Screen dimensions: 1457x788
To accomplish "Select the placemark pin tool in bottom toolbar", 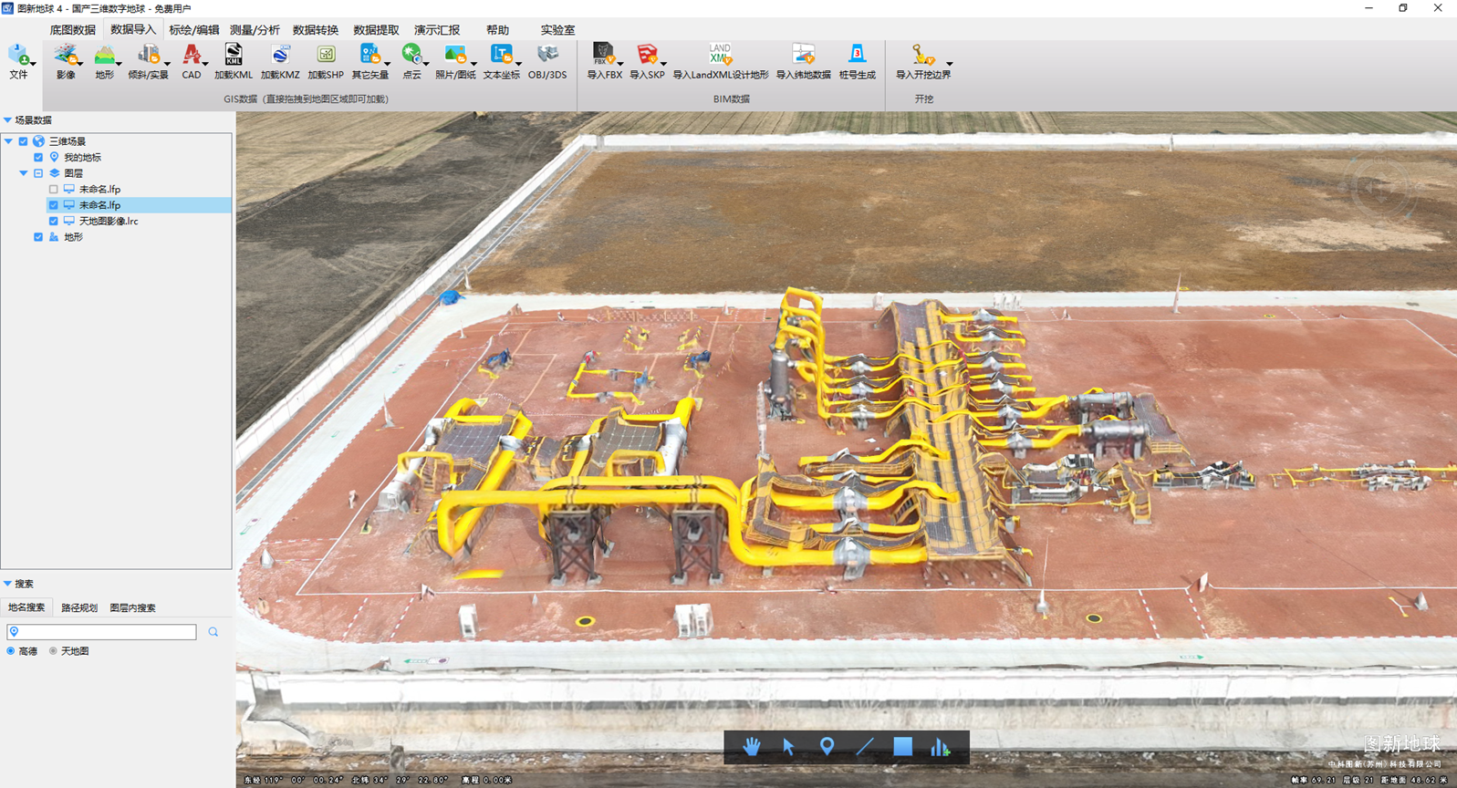I will (x=827, y=747).
